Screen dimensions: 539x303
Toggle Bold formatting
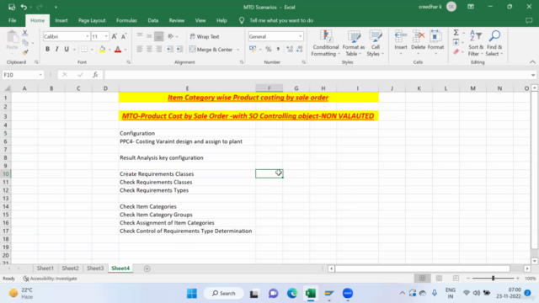tap(47, 50)
